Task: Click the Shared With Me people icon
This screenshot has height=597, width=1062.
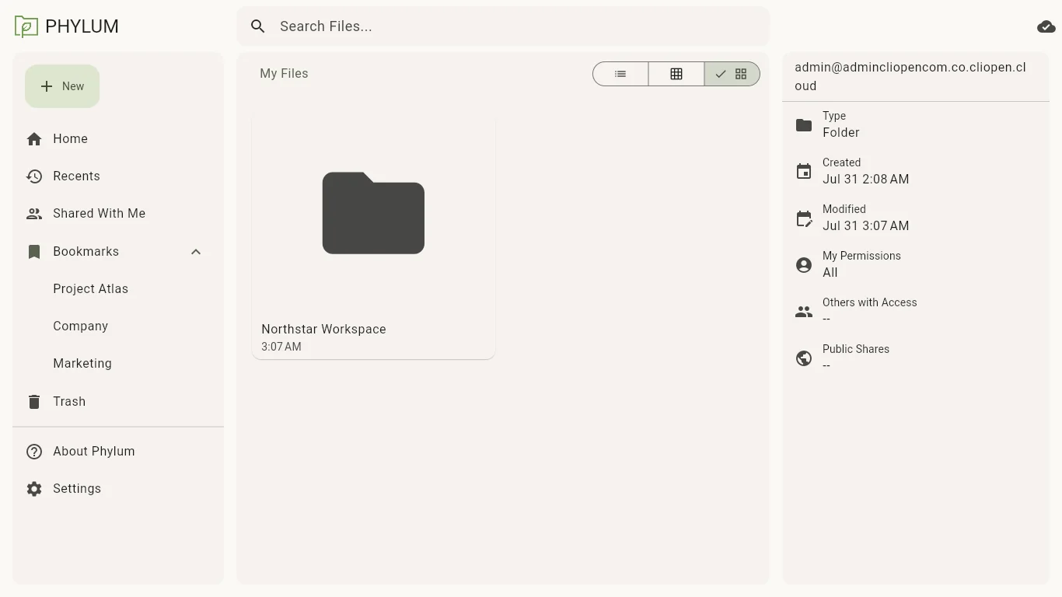Action: coord(34,214)
